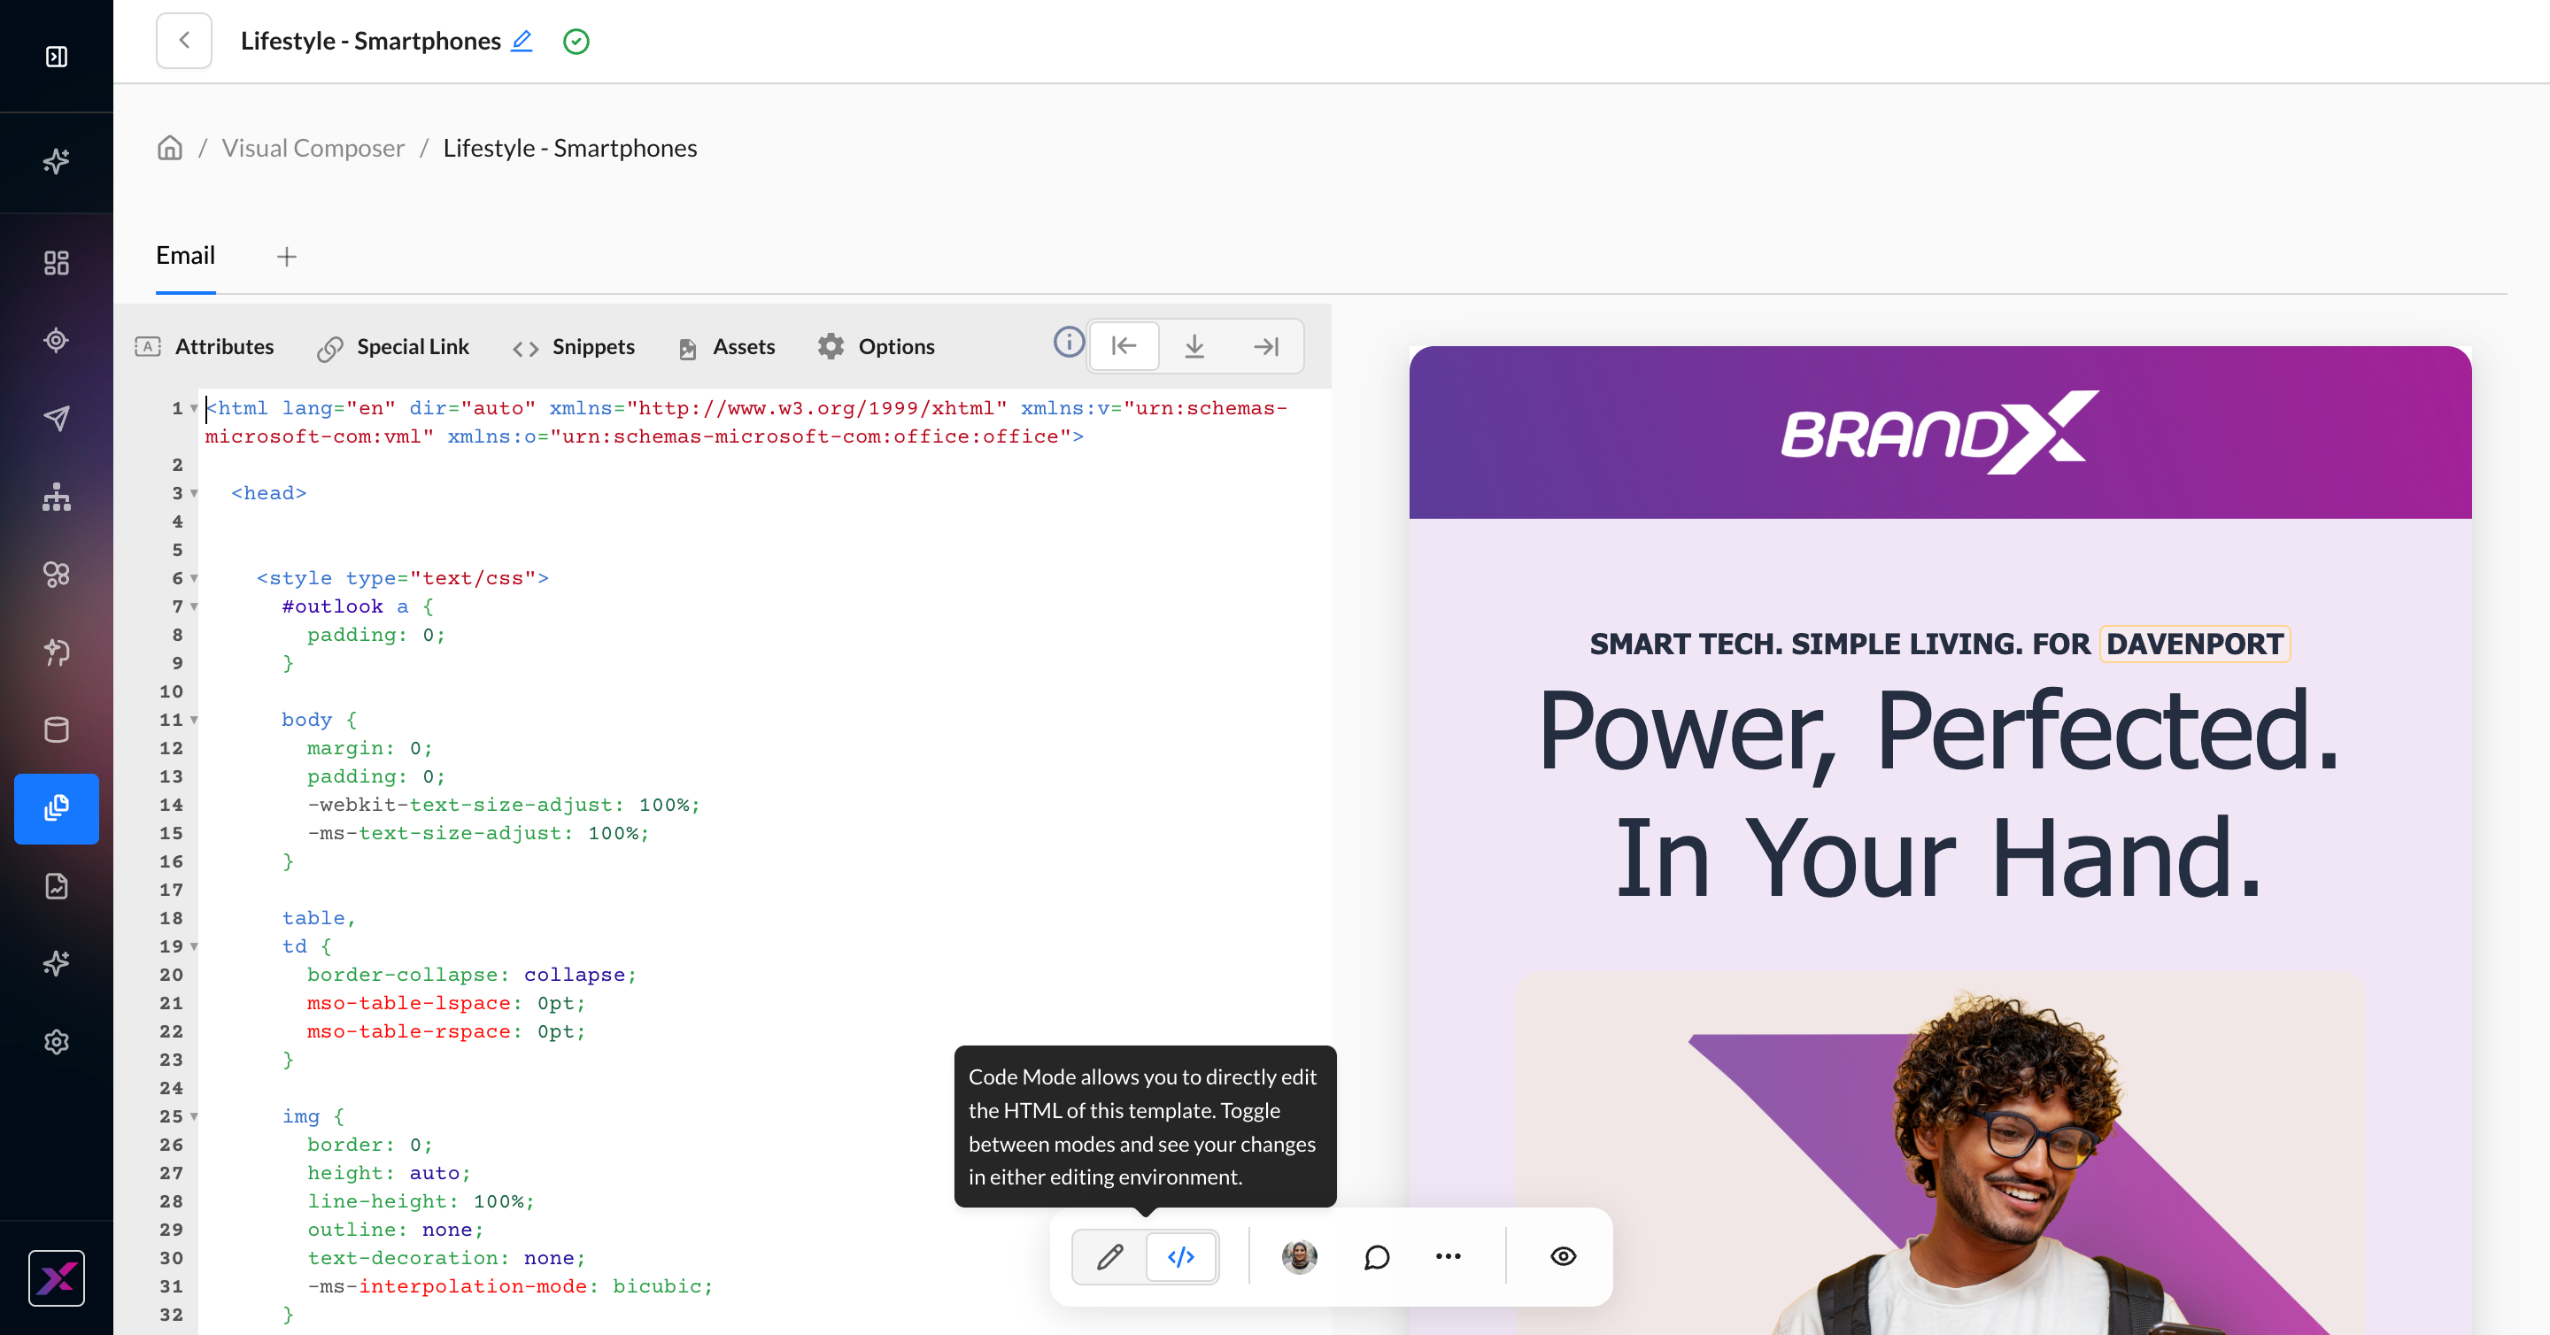
Task: Click 'Lifestyle - Smartphones' breadcrumb text
Action: (570, 148)
